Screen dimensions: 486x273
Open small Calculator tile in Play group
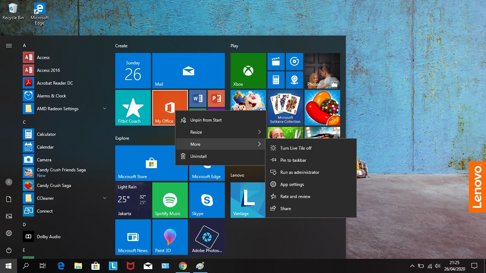click(276, 80)
